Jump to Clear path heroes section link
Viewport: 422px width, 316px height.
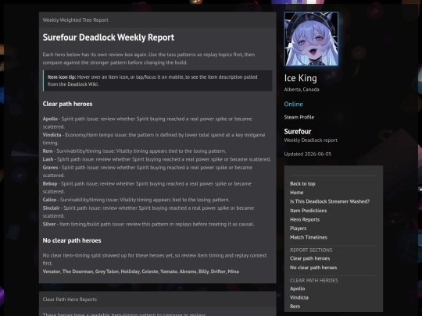pos(309,258)
